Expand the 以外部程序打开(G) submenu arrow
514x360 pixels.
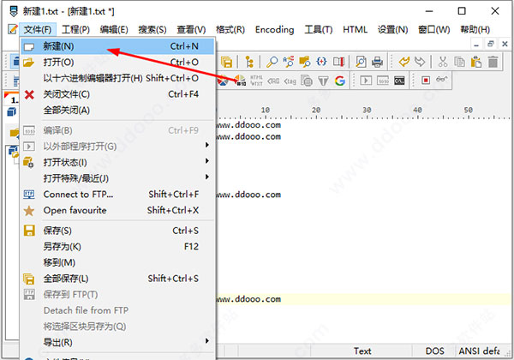point(206,145)
